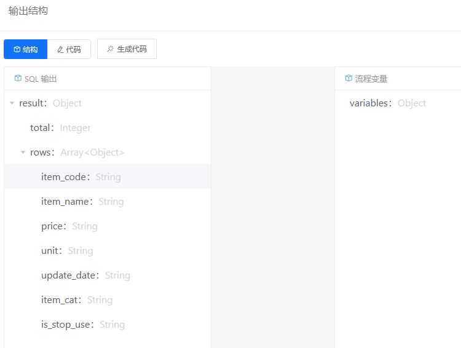The image size is (461, 348).
Task: Click the cube icon on 结构 tab
Action: 17,49
